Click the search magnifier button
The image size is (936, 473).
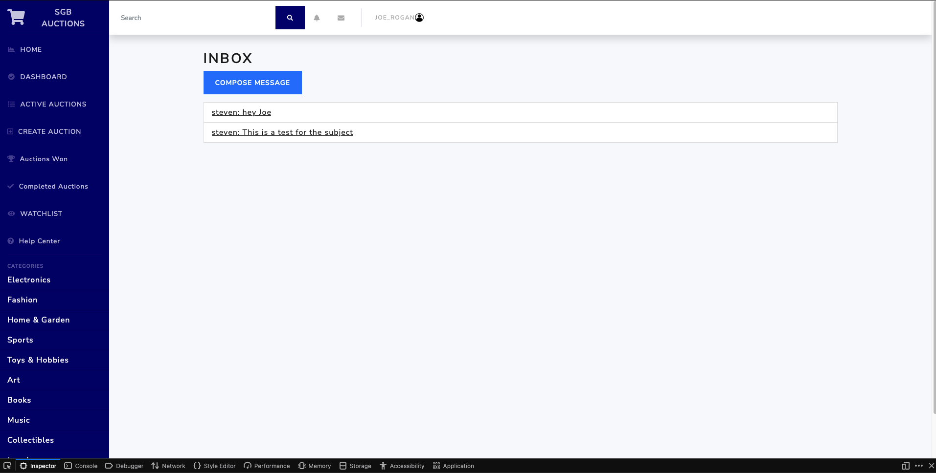pos(290,18)
